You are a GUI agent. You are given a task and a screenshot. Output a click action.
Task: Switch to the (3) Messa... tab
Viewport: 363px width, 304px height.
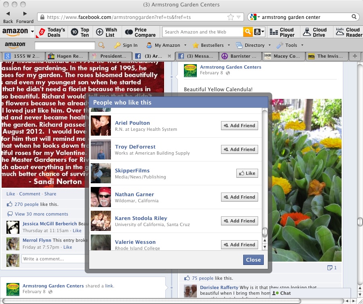coord(197,56)
